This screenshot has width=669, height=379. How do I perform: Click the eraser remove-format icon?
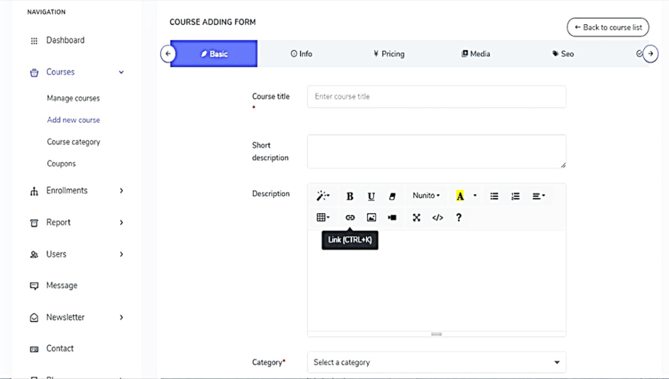click(x=392, y=196)
